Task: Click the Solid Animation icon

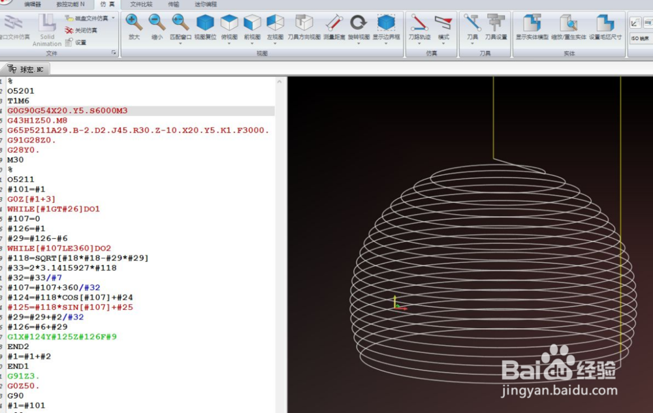Action: 47,22
